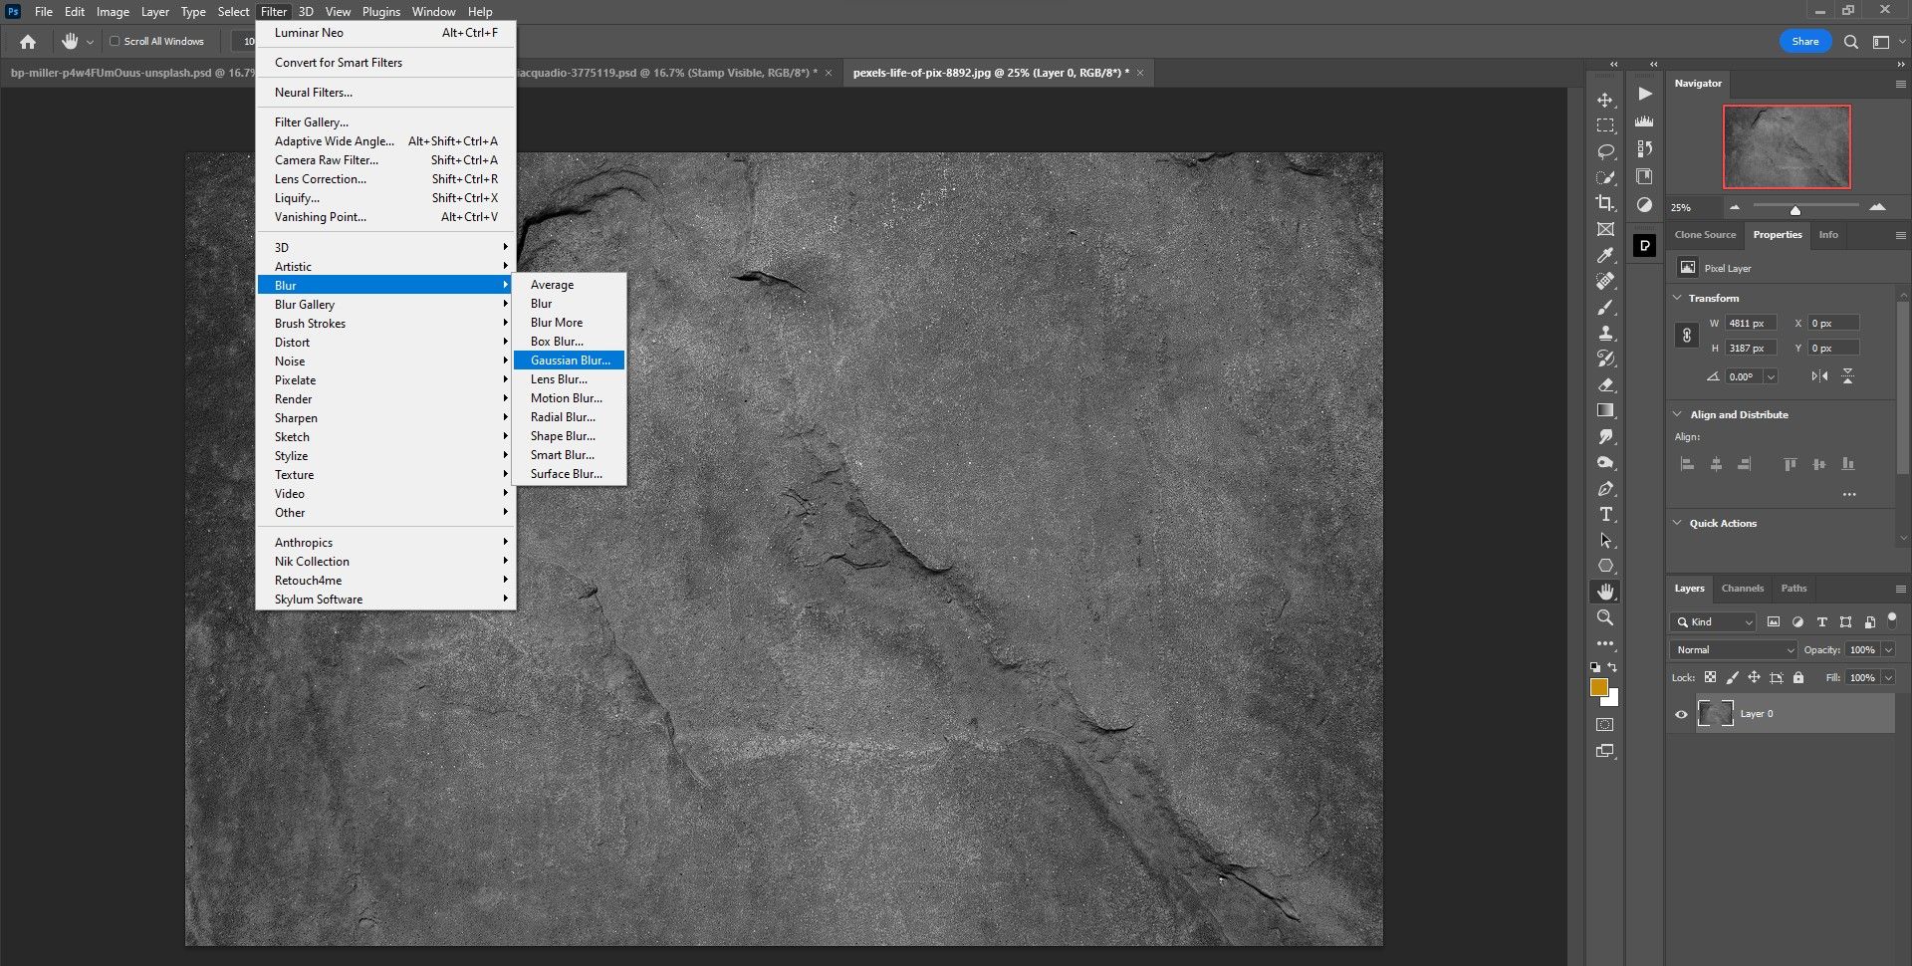Open Neural Filters menu item

(385, 93)
